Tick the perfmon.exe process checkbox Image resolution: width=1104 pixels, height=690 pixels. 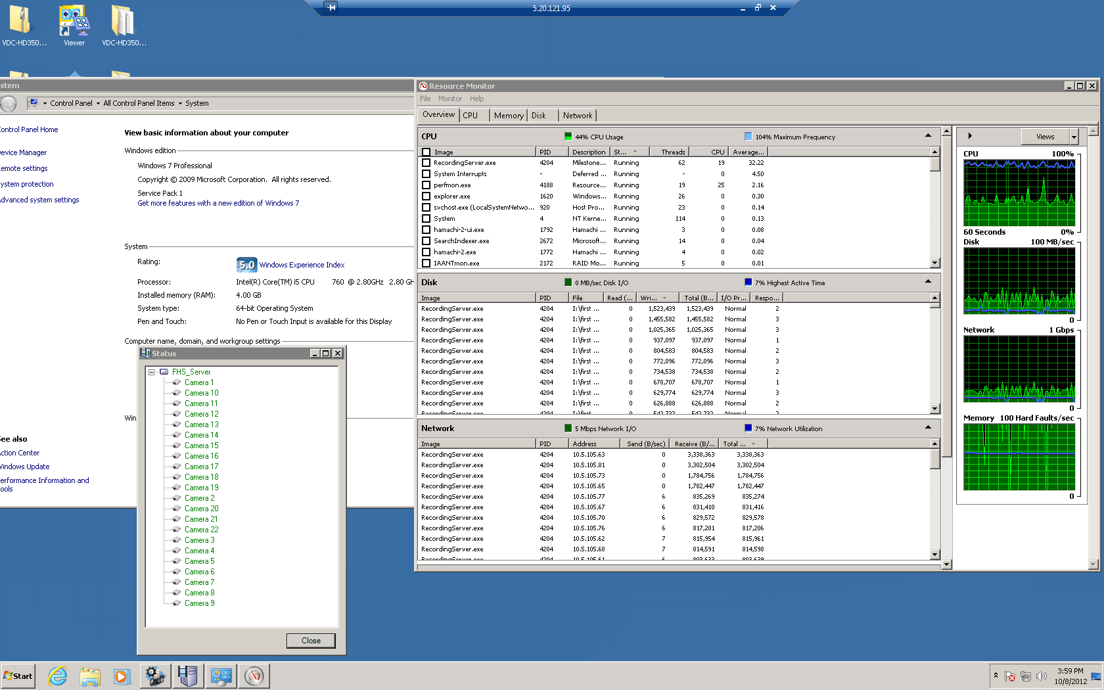[x=426, y=185]
